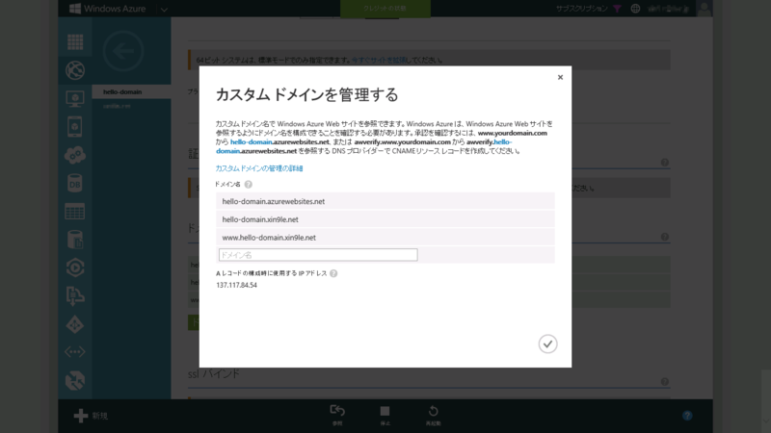Click 新規 plus button in bottom bar
Image resolution: width=771 pixels, height=433 pixels.
click(x=91, y=416)
